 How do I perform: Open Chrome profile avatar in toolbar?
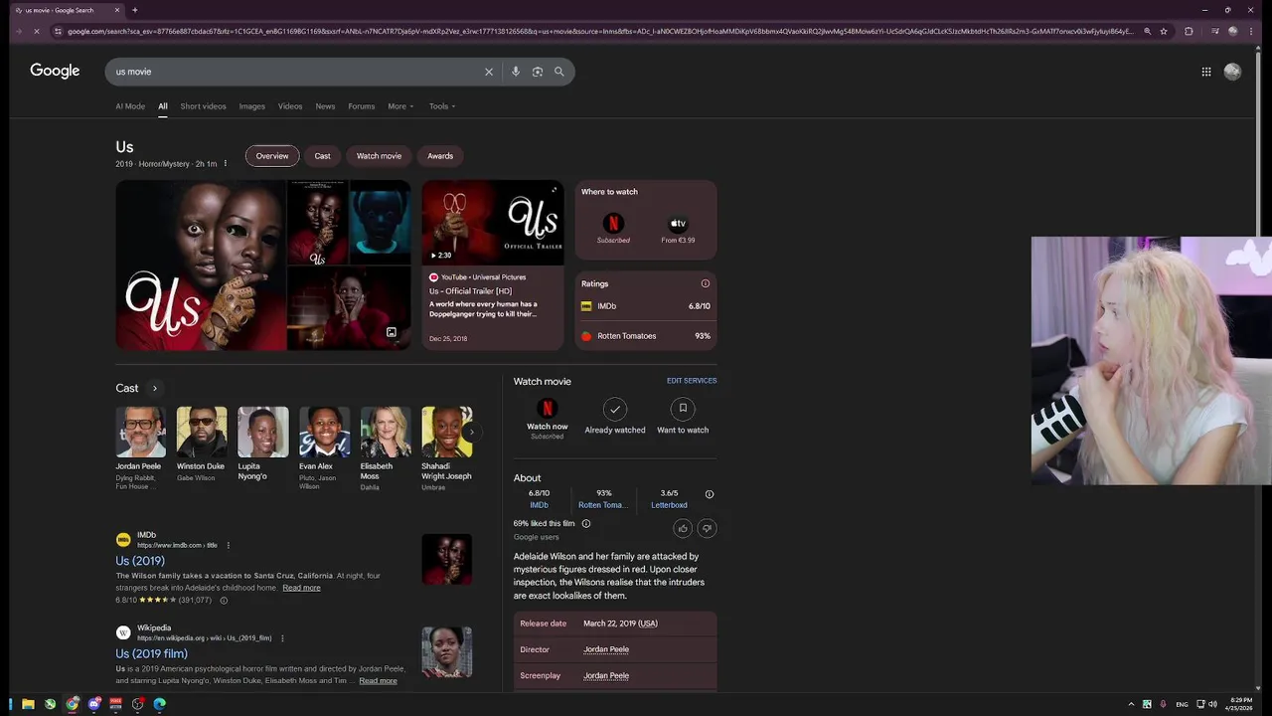pos(1233,31)
